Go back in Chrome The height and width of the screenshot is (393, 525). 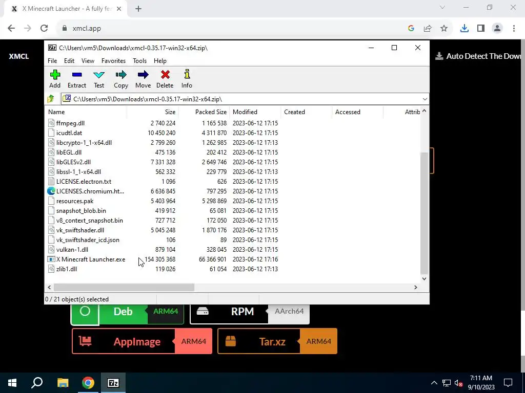(11, 29)
